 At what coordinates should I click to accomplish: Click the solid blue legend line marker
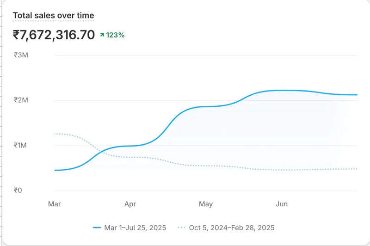tap(97, 228)
